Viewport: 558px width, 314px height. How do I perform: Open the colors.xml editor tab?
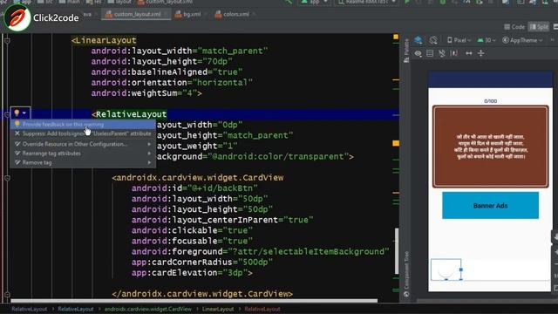click(235, 14)
